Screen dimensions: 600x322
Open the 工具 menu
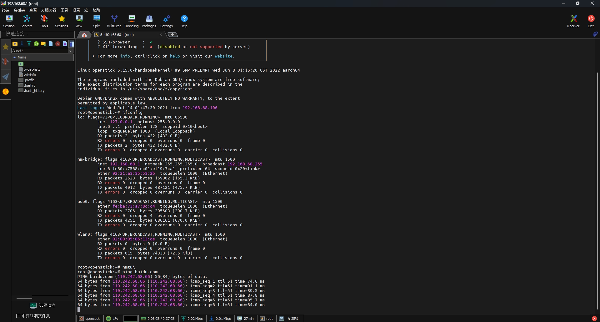click(64, 10)
